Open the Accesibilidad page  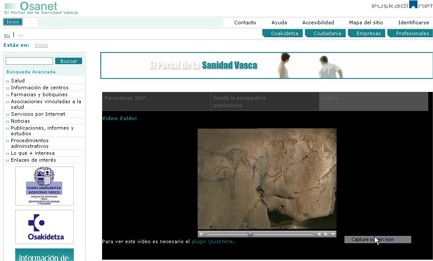(318, 23)
